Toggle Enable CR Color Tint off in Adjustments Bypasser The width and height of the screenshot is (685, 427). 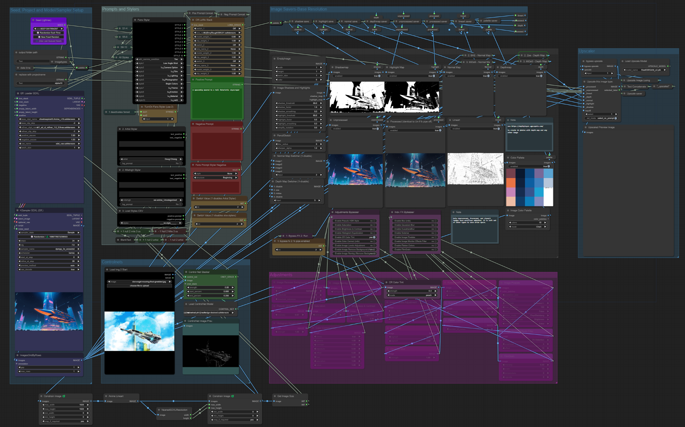tap(374, 237)
